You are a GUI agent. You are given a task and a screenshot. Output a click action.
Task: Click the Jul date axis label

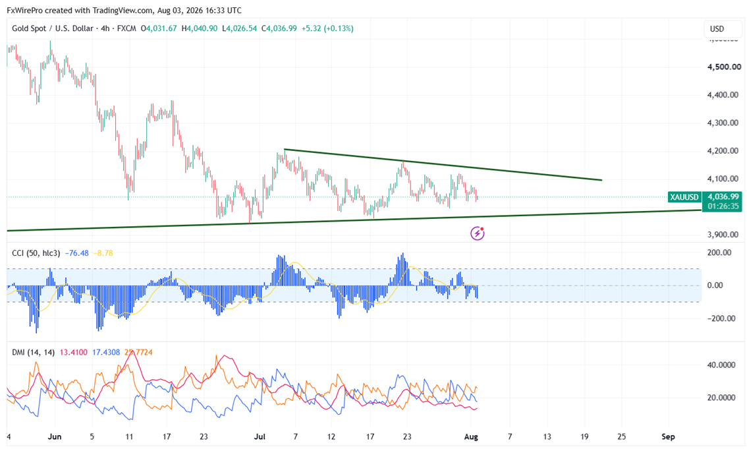[x=260, y=437]
